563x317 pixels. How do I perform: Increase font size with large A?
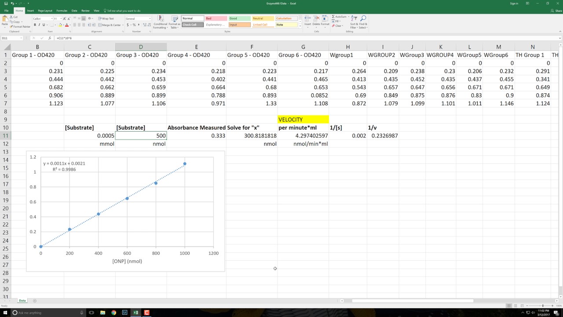(65, 18)
